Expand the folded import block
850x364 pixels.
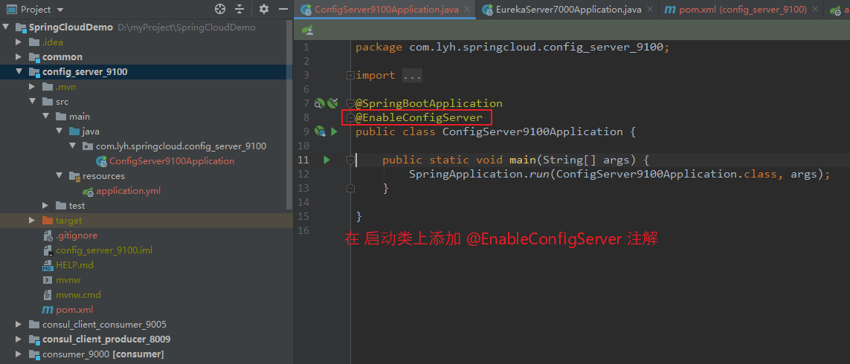(x=351, y=75)
